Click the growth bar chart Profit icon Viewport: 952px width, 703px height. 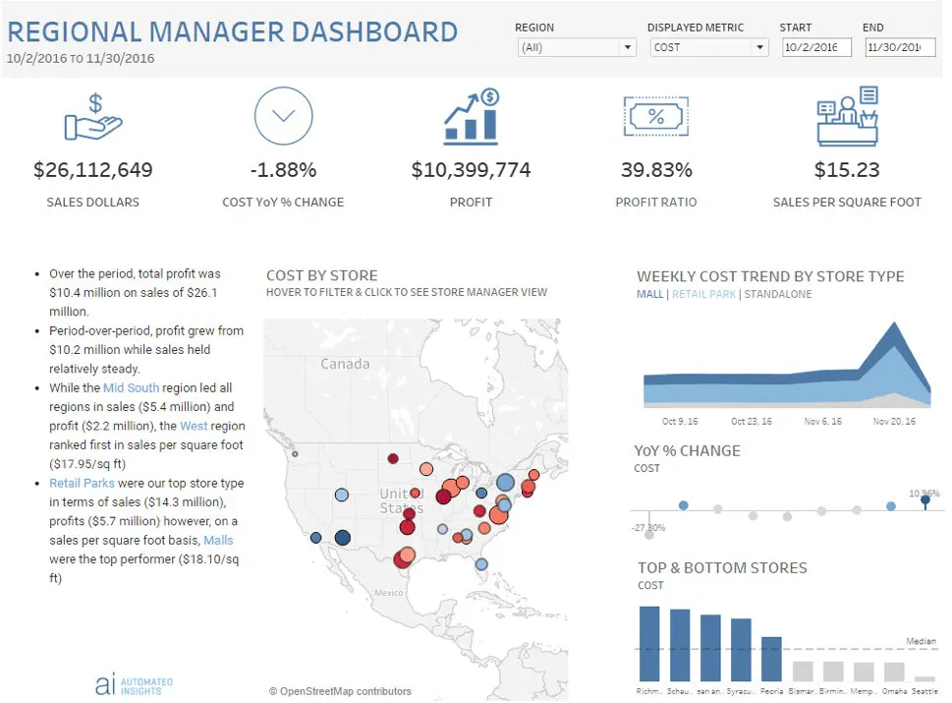[472, 117]
